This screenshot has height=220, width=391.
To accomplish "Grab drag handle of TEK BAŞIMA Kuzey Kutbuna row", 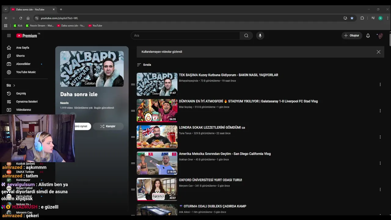I will 133,84.
